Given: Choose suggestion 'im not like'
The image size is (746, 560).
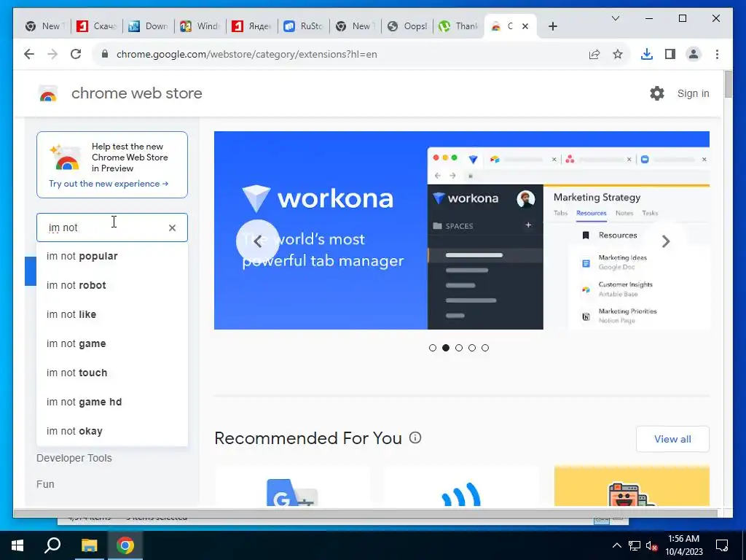Looking at the screenshot, I should (x=111, y=314).
